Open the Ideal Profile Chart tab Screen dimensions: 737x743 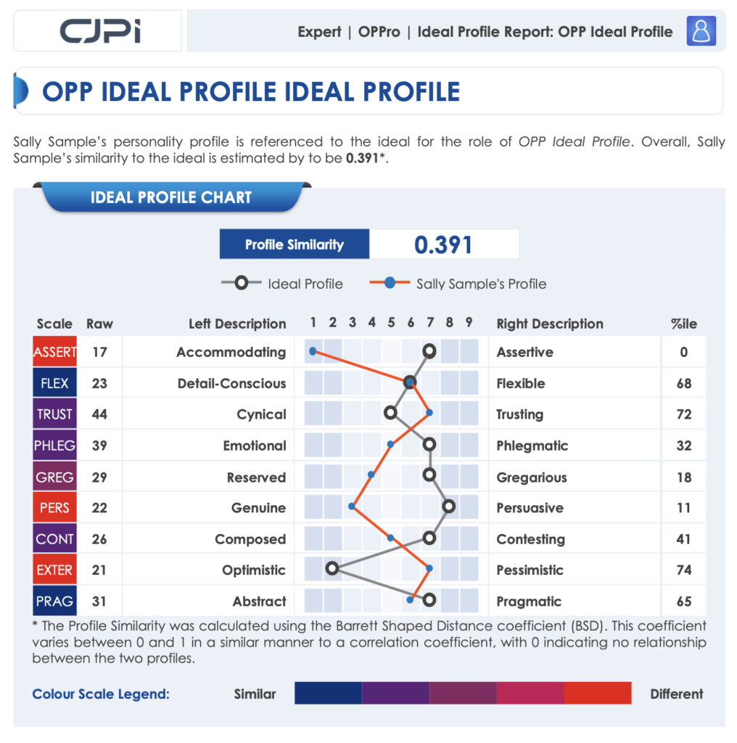pyautogui.click(x=171, y=197)
